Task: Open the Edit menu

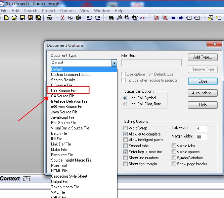Action: 16,11
